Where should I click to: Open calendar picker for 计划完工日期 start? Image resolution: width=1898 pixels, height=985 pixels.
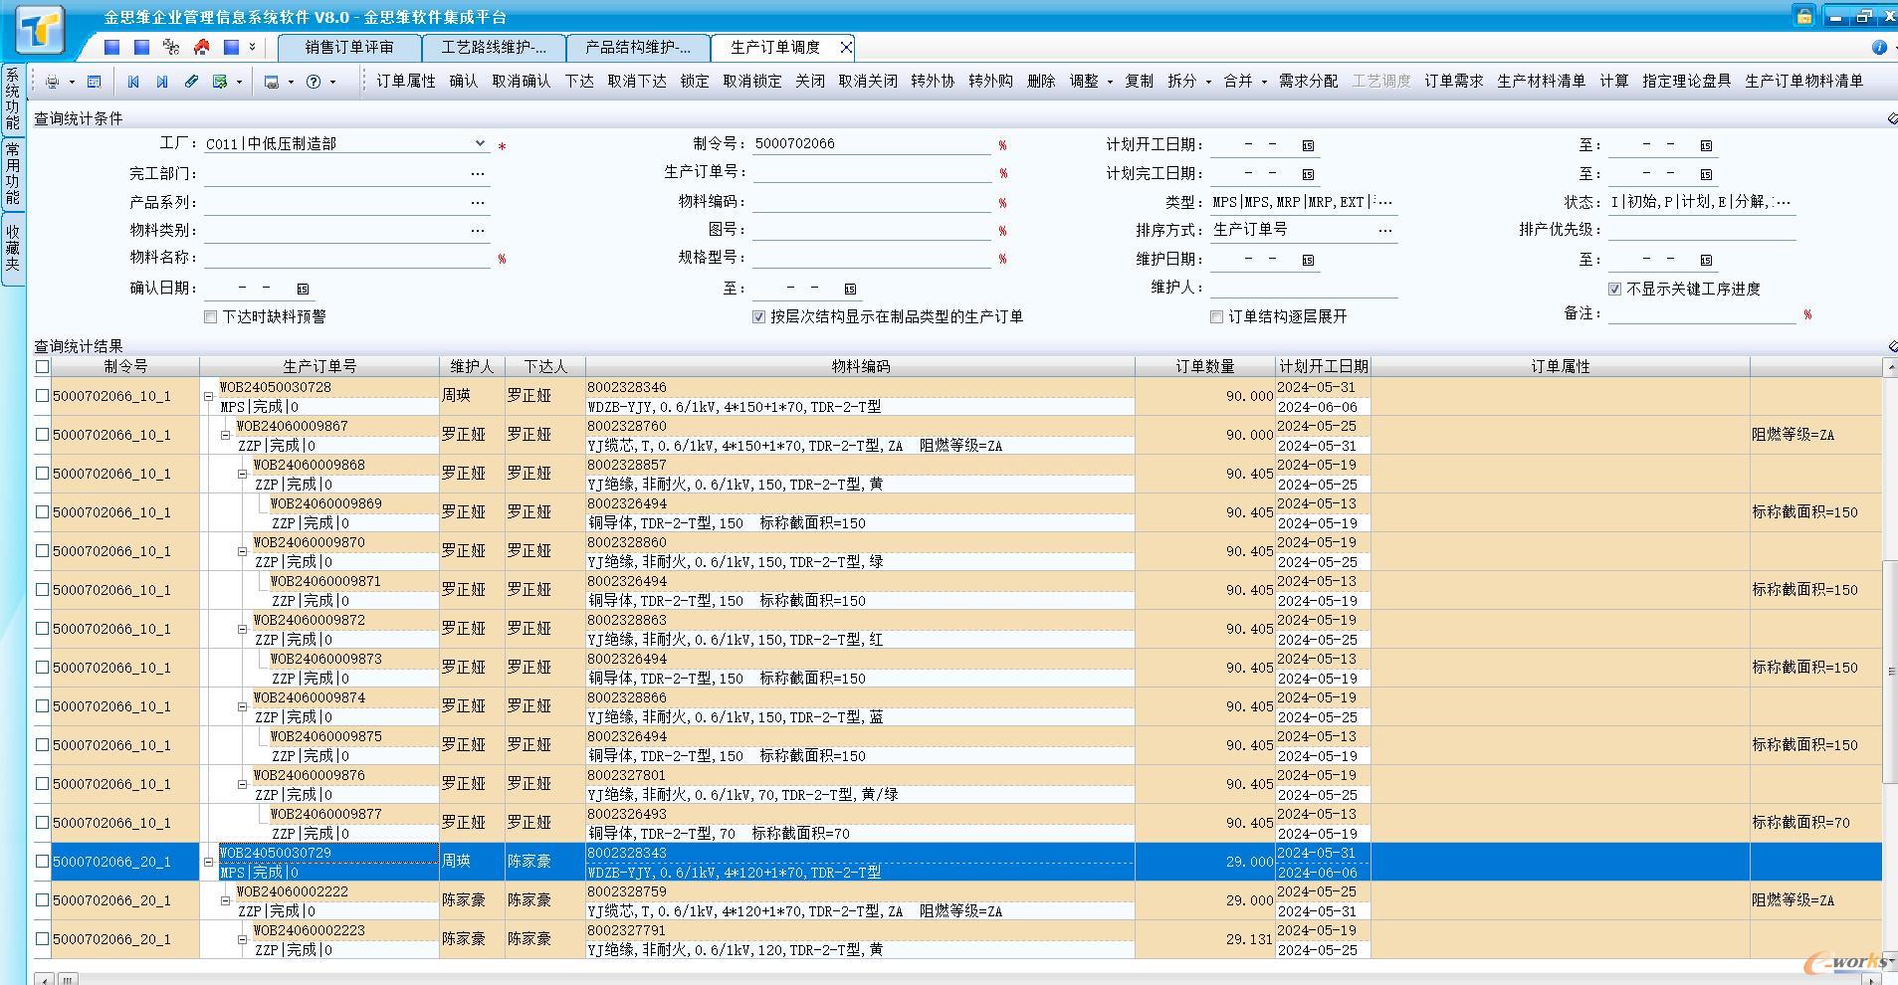coord(1308,174)
